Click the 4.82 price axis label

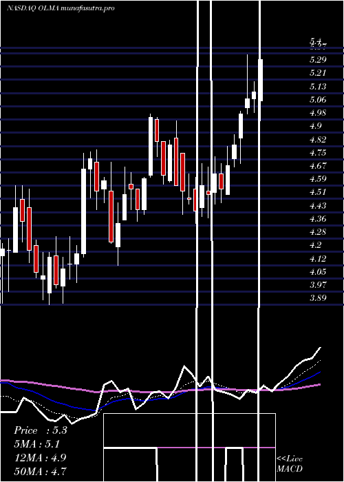(318, 140)
